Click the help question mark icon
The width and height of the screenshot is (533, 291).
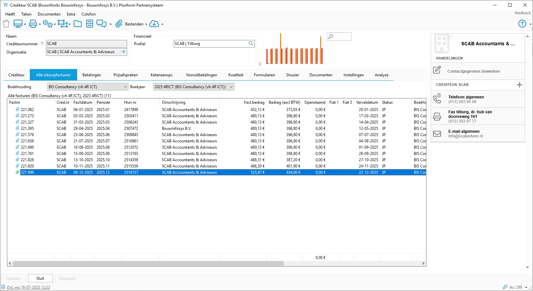(x=522, y=24)
